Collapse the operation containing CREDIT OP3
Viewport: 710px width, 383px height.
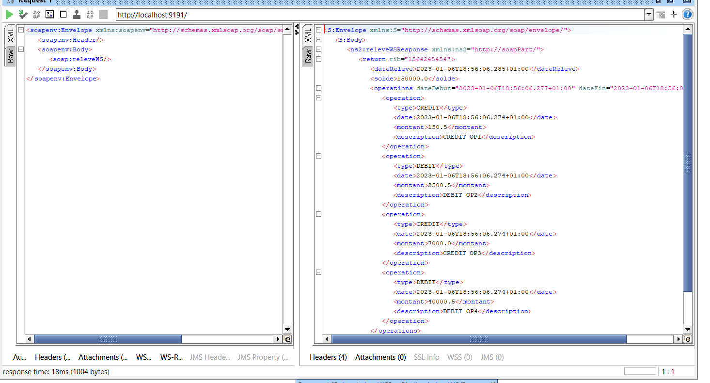[x=318, y=214]
